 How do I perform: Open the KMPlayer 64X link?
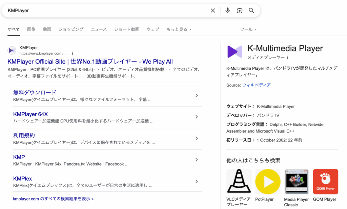tap(30, 114)
